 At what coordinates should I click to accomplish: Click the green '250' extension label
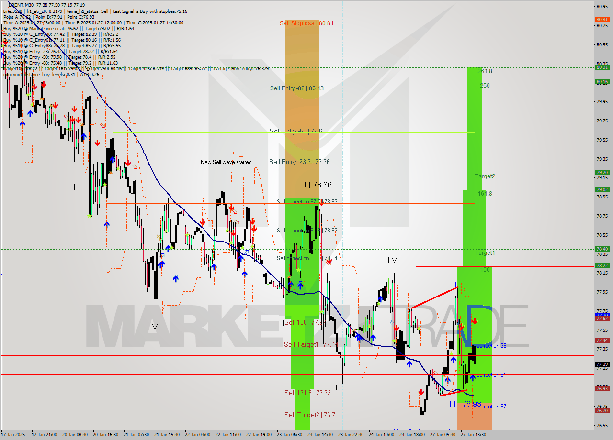pyautogui.click(x=485, y=85)
